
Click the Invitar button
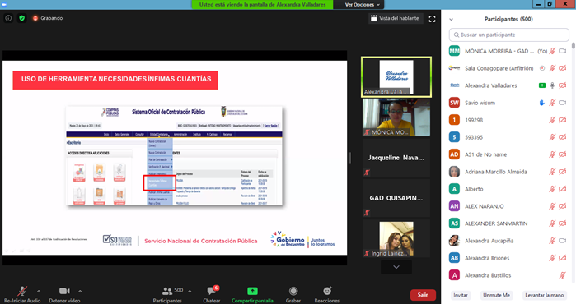coord(461,295)
